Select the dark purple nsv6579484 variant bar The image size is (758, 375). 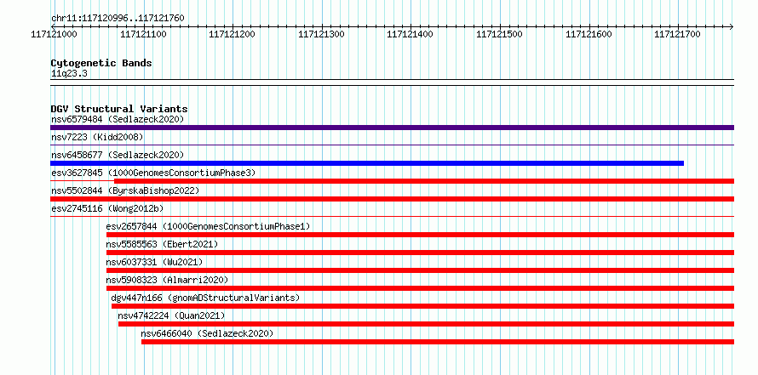coord(392,128)
